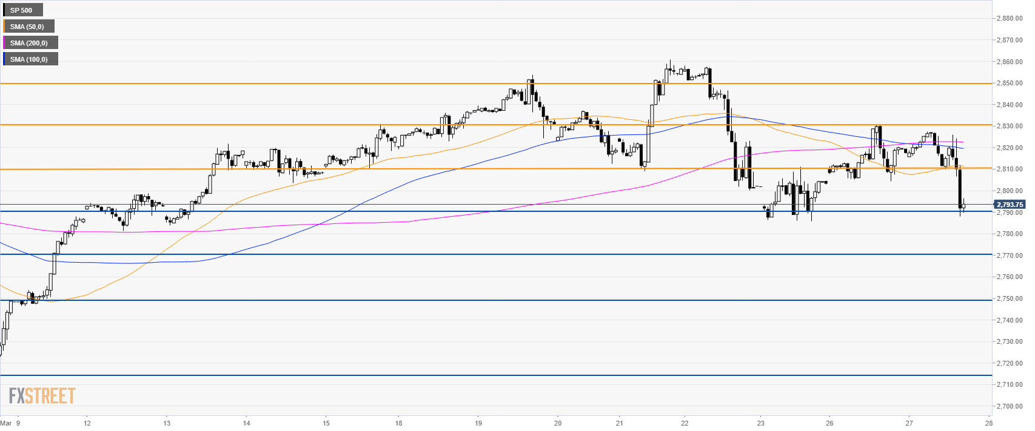1035x431 pixels.
Task: Click the 2,810.00 price axis label
Action: [x=1009, y=169]
